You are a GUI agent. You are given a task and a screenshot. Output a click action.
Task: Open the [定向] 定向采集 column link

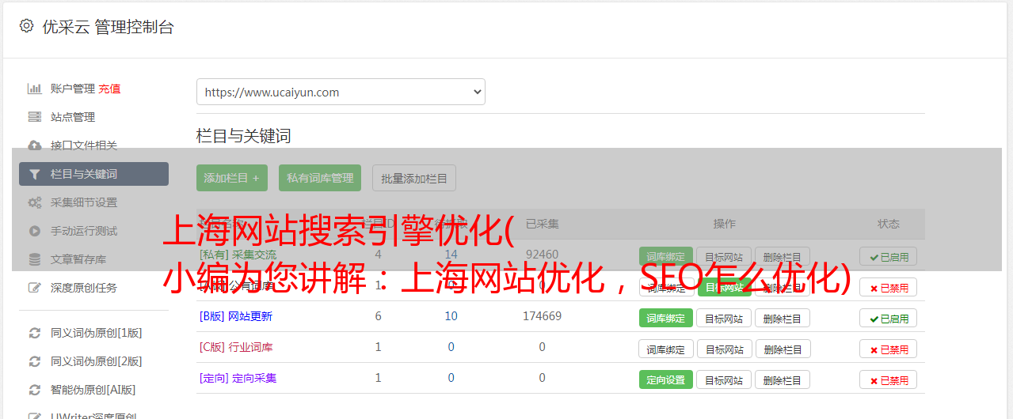tap(238, 378)
